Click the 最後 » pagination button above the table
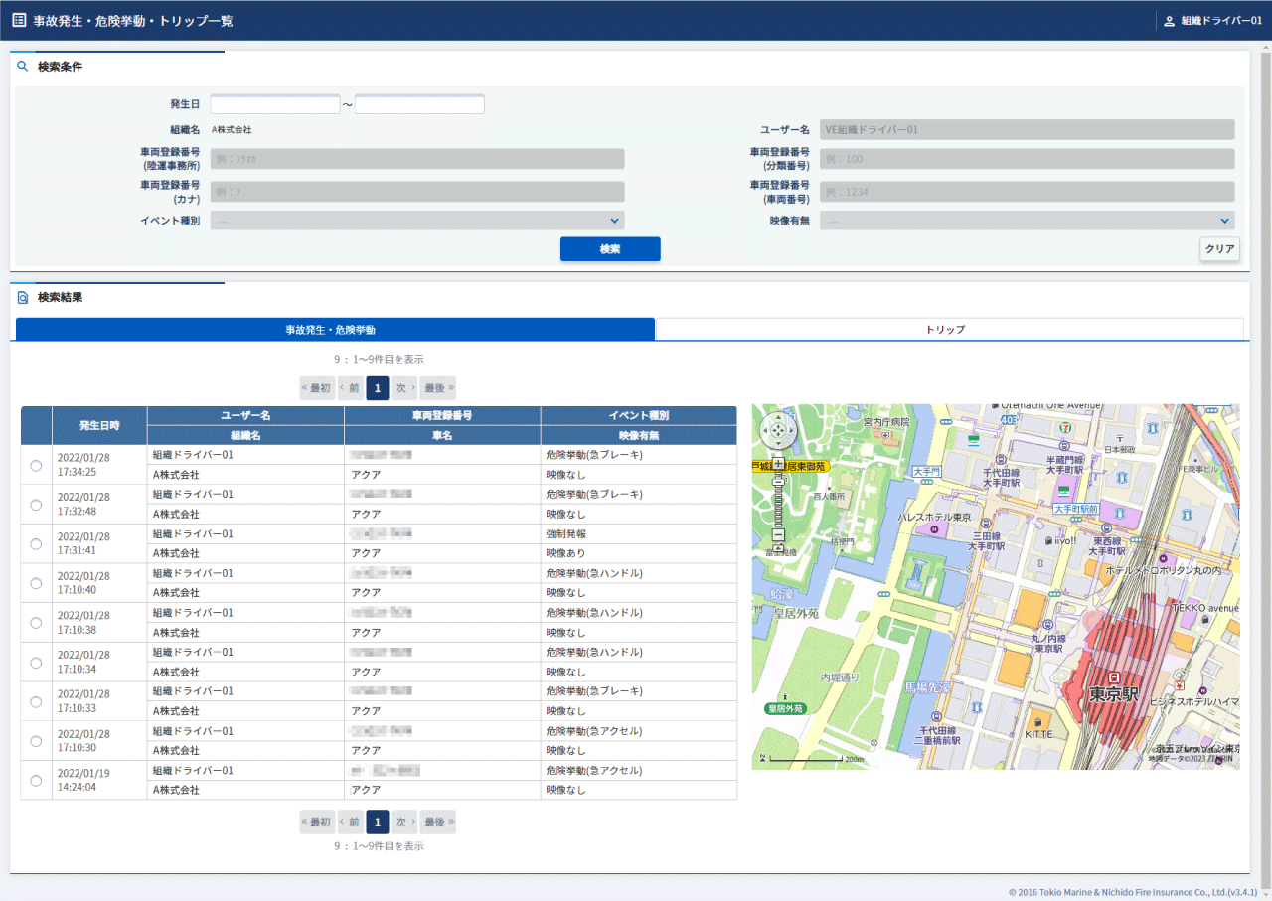 (437, 388)
